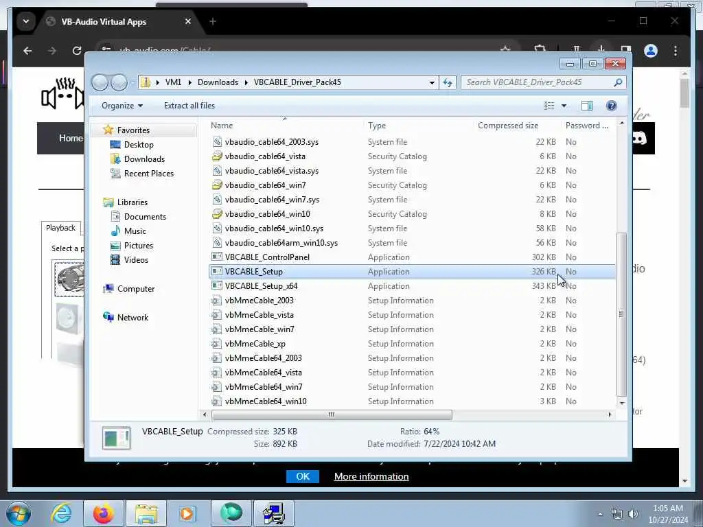Viewport: 703px width, 527px height.
Task: Open the Windows Start menu orb
Action: tap(19, 513)
